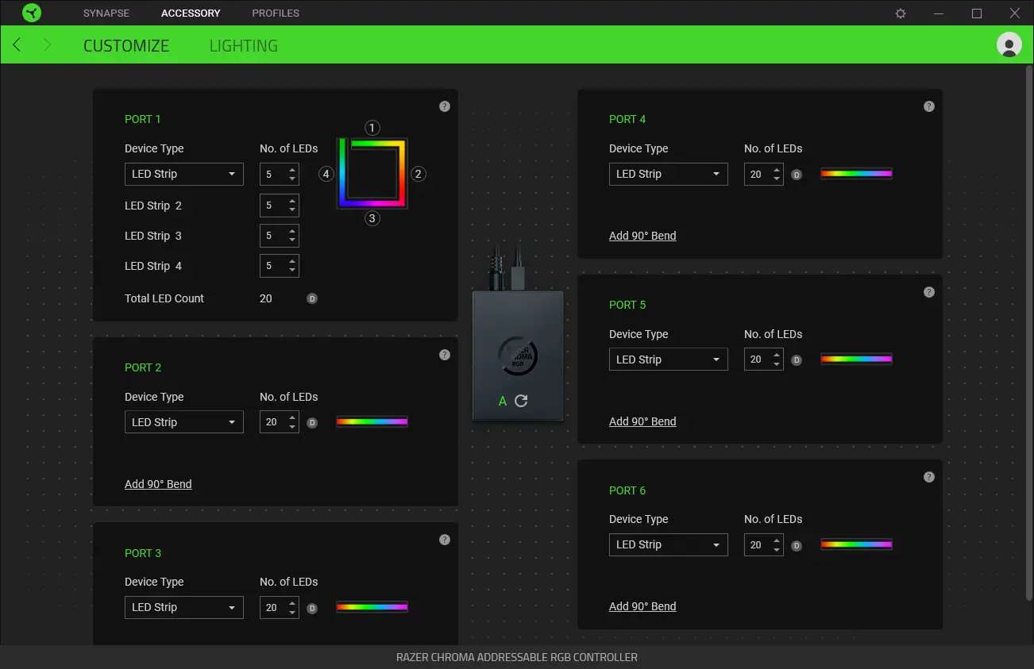Viewport: 1034px width, 669px height.
Task: Click the Port 6 help question mark
Action: (929, 477)
